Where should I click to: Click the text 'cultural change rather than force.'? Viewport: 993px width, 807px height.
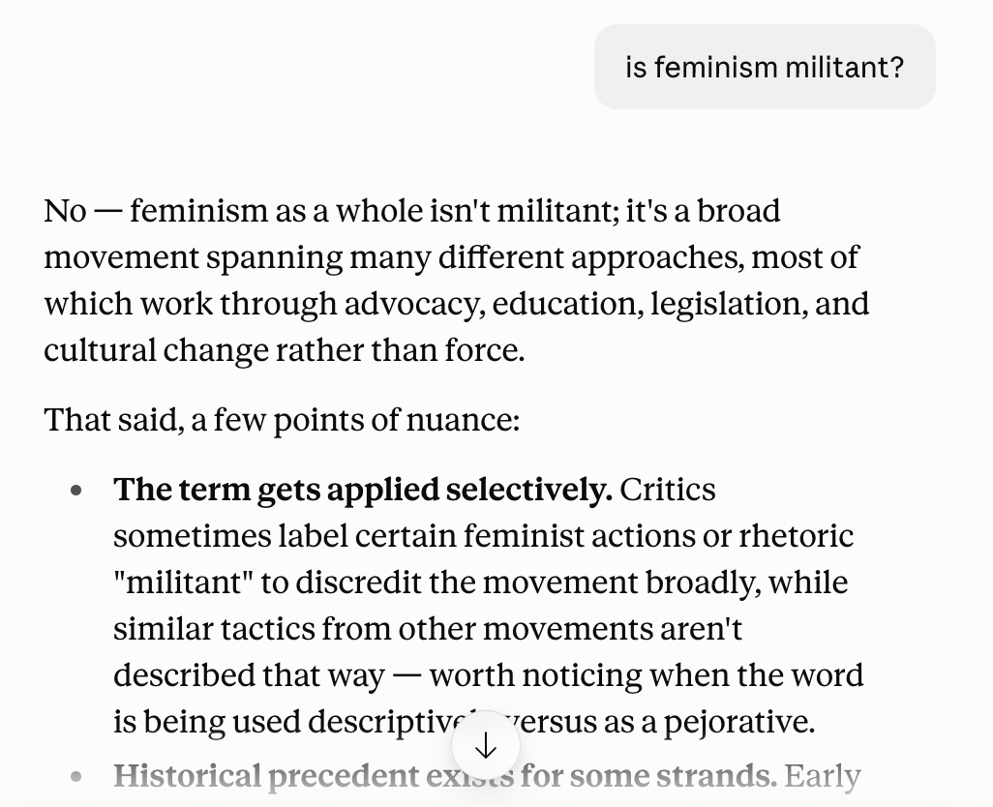click(285, 350)
